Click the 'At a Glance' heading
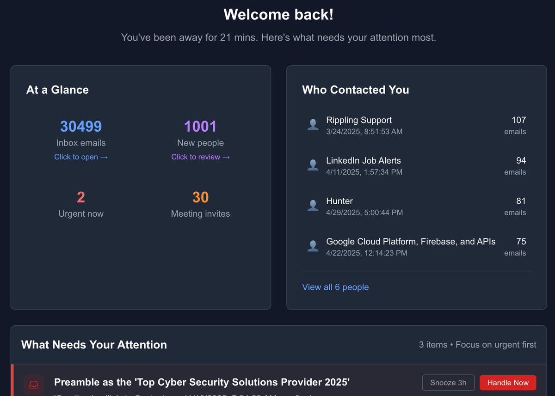This screenshot has width=555, height=396. click(x=57, y=90)
